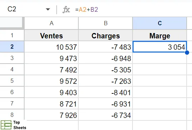Select cell with value 9 572
The image size is (192, 130).
coord(51,81)
